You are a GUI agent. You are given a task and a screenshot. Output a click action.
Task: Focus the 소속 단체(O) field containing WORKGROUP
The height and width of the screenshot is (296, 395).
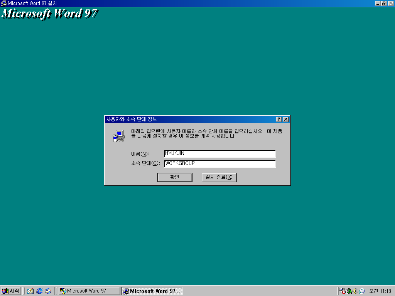click(x=220, y=163)
